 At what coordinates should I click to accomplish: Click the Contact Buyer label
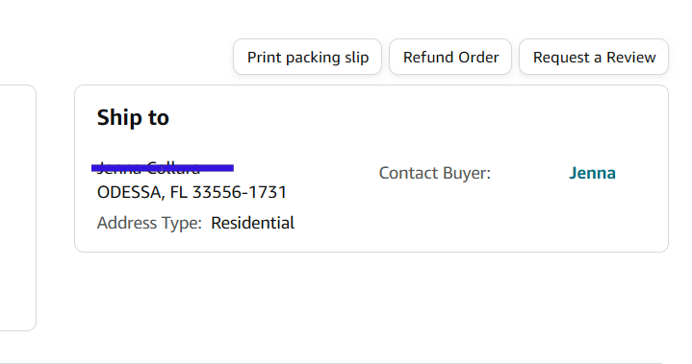(435, 173)
